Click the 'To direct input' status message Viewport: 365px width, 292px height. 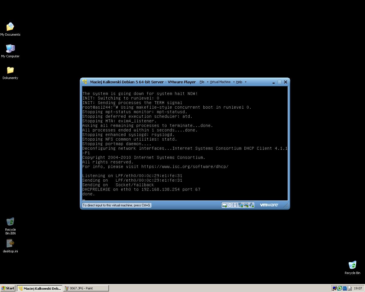(117, 205)
